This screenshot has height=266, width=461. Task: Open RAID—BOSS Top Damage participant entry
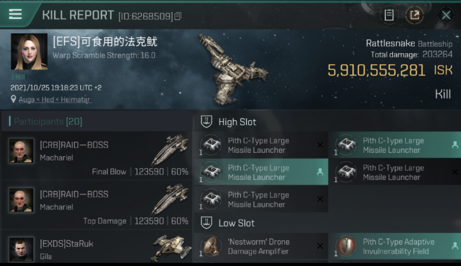coord(96,205)
